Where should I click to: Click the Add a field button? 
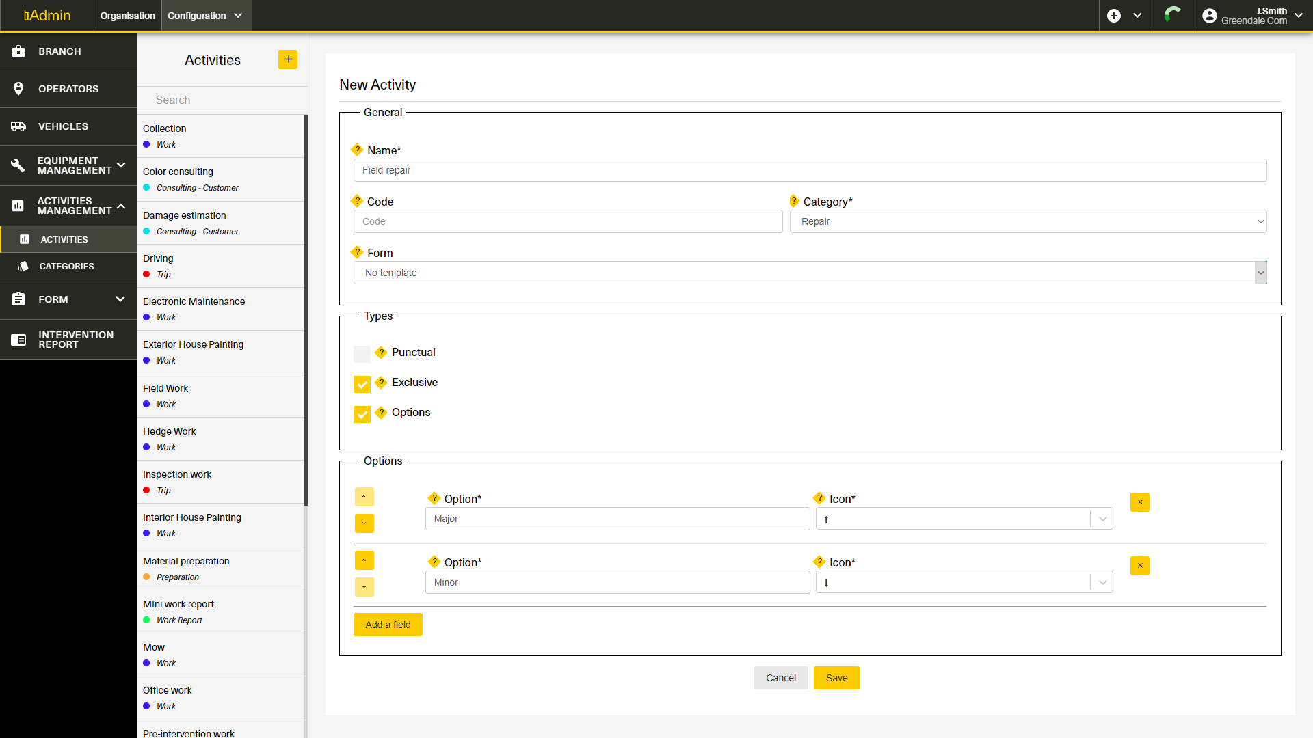(388, 625)
